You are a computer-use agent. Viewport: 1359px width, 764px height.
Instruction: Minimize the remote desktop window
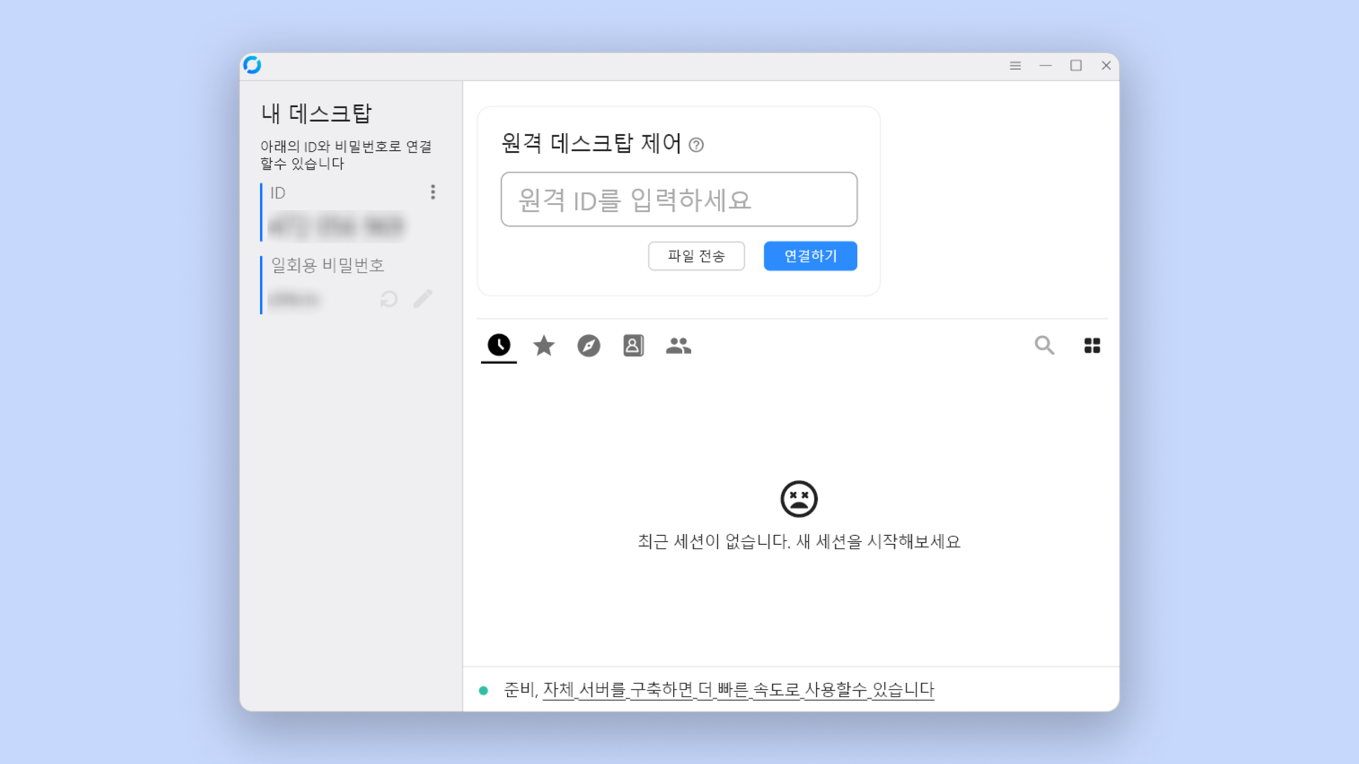coord(1045,66)
